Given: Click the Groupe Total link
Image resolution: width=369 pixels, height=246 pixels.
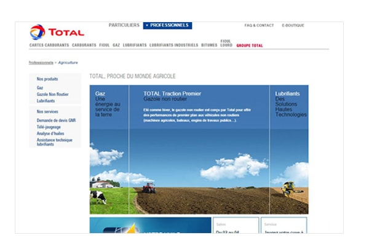Looking at the screenshot, I should [250, 46].
